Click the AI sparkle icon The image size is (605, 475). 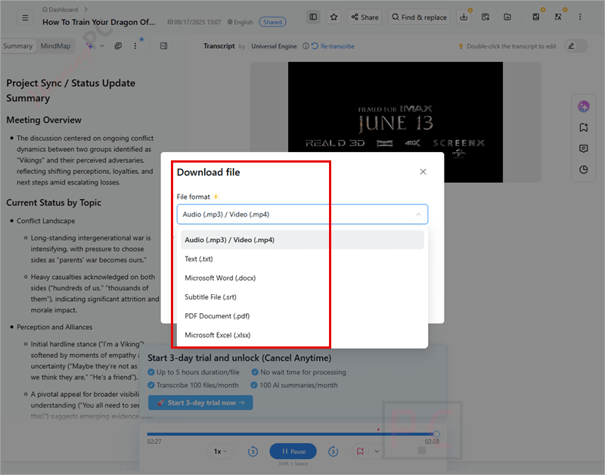coord(89,46)
